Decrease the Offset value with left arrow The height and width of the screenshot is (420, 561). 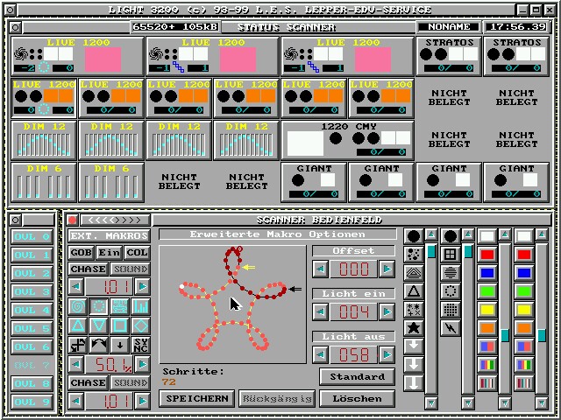321,269
